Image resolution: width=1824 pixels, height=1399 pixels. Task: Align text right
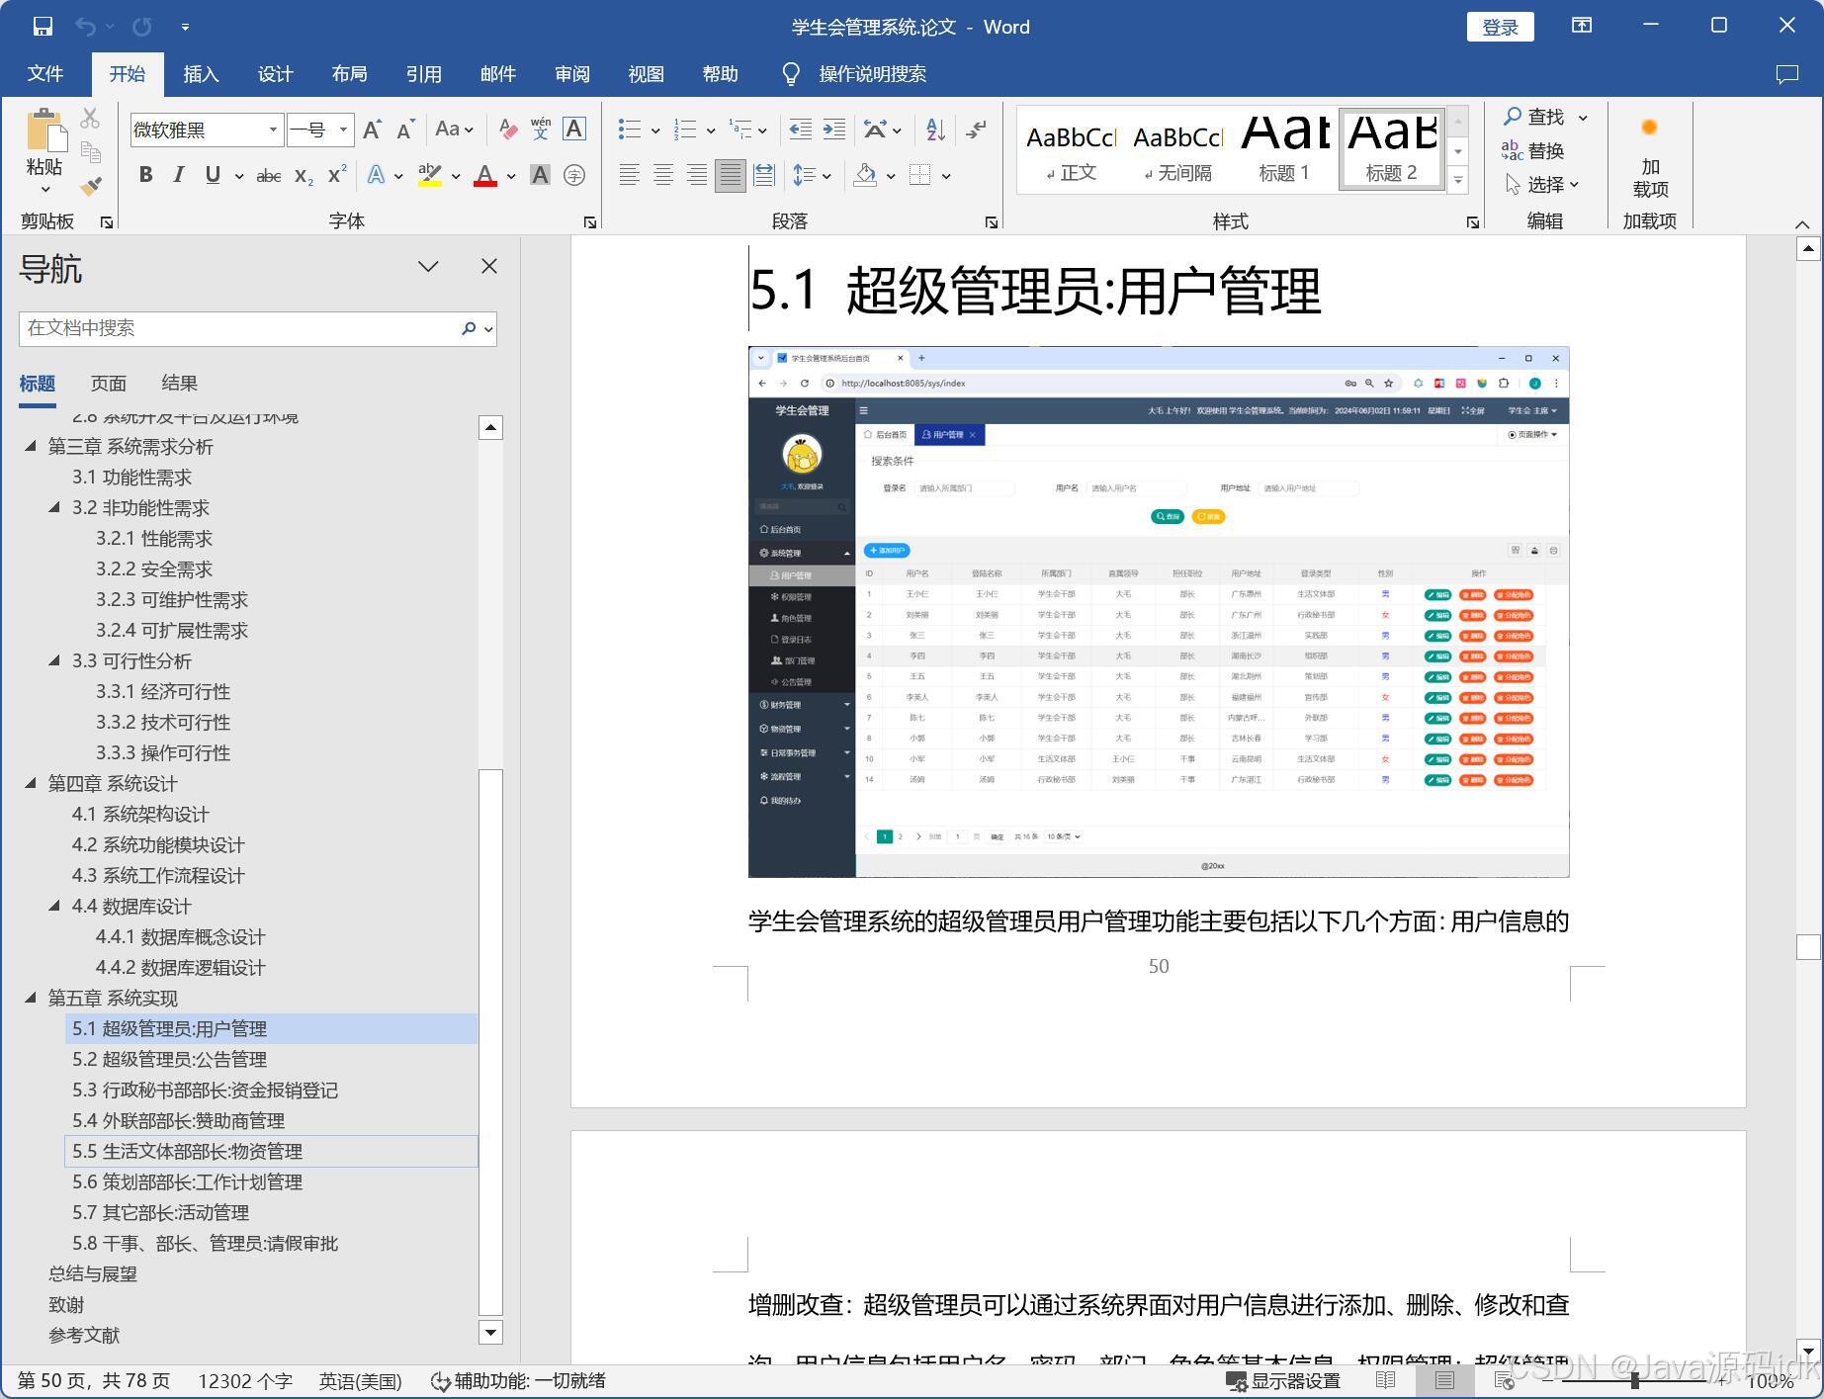[x=697, y=176]
